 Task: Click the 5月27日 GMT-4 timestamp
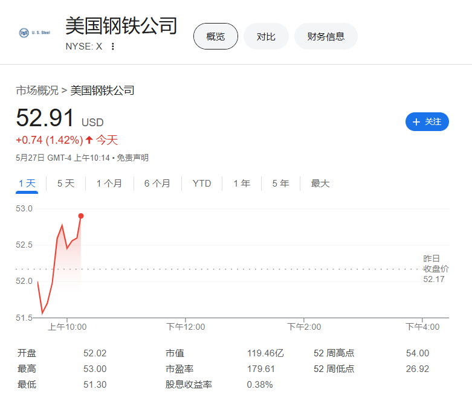coord(63,158)
